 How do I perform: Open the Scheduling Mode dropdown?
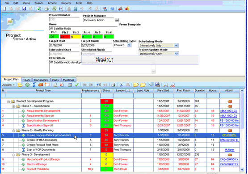pyautogui.click(x=176, y=46)
